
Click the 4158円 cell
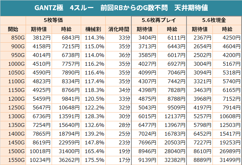(39, 46)
